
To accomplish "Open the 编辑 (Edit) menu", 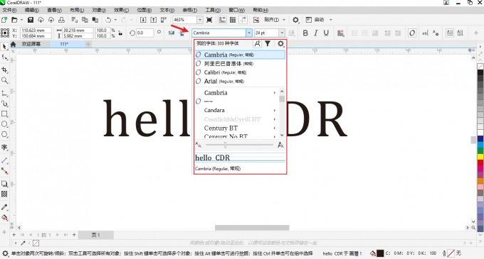I will pyautogui.click(x=31, y=10).
